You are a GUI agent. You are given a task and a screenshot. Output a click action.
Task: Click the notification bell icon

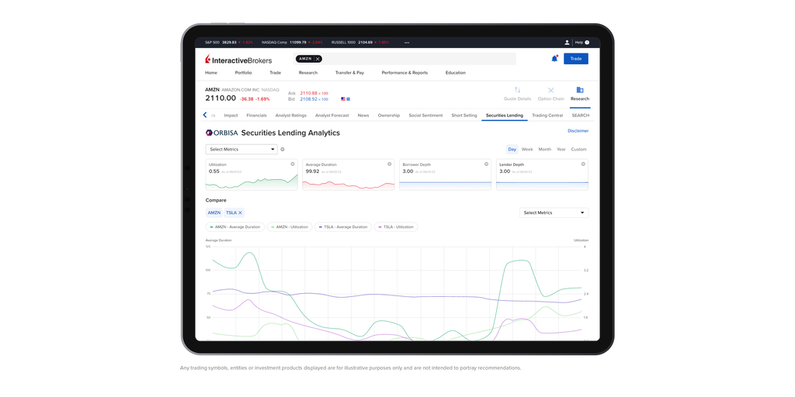click(x=554, y=59)
